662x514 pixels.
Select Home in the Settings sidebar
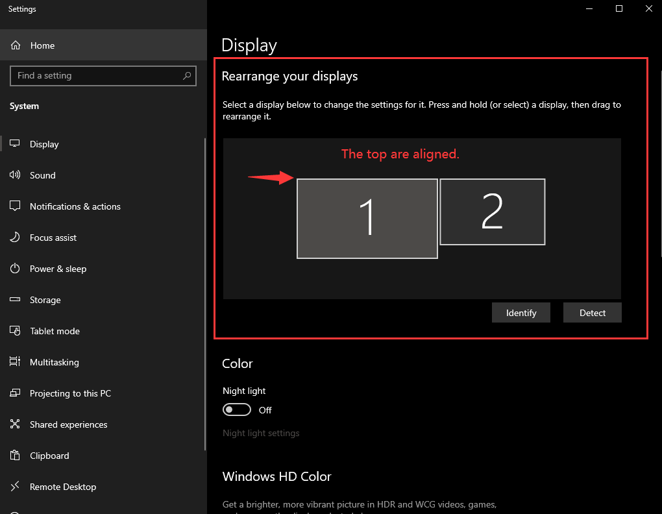tap(43, 45)
